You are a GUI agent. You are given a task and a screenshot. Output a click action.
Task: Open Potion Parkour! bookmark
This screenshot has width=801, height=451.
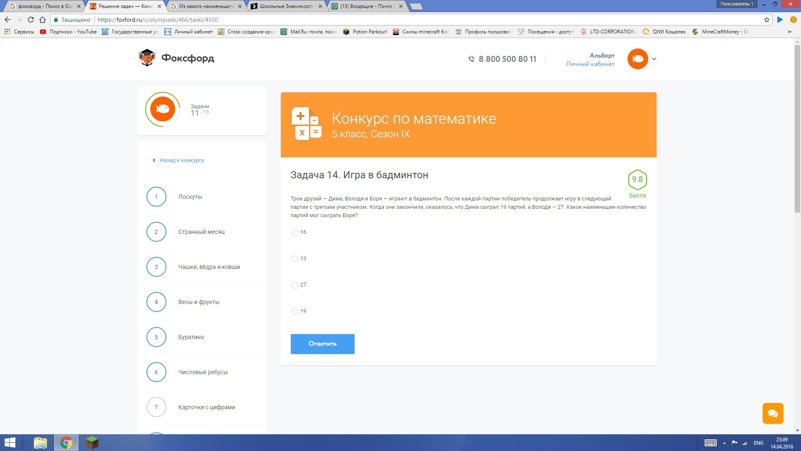[x=365, y=32]
